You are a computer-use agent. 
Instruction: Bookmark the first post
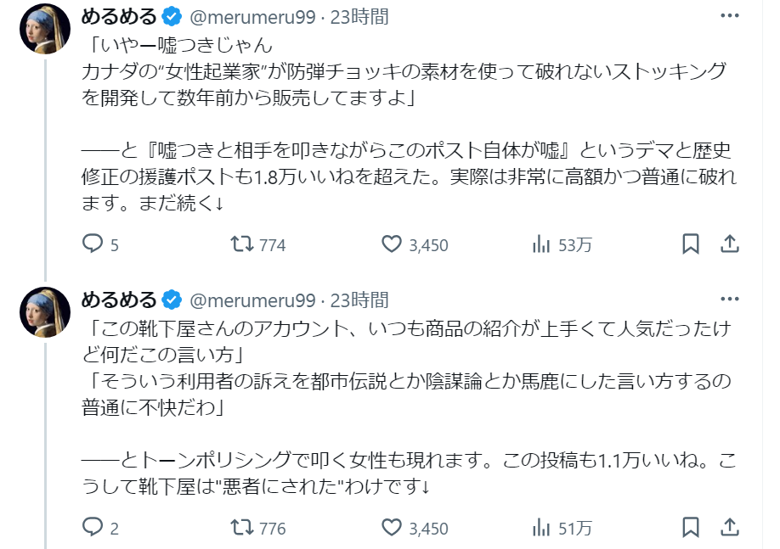tap(691, 244)
